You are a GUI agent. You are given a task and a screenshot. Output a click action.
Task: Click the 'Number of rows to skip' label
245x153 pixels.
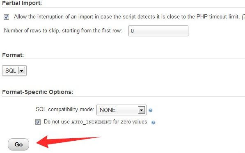click(x=63, y=30)
